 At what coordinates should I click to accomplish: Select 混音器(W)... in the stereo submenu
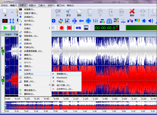(x=66, y=74)
